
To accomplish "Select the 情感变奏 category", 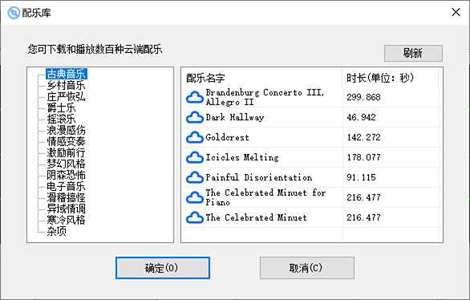I will (x=66, y=141).
